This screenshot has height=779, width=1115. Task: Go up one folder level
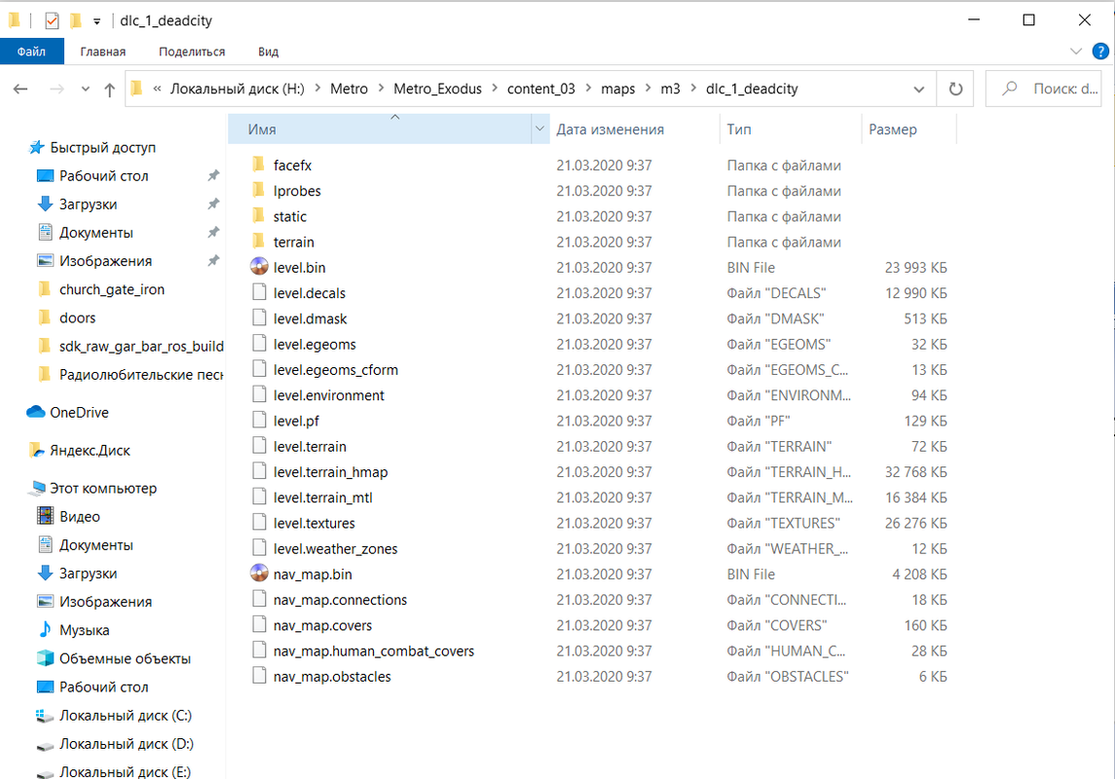tap(109, 89)
